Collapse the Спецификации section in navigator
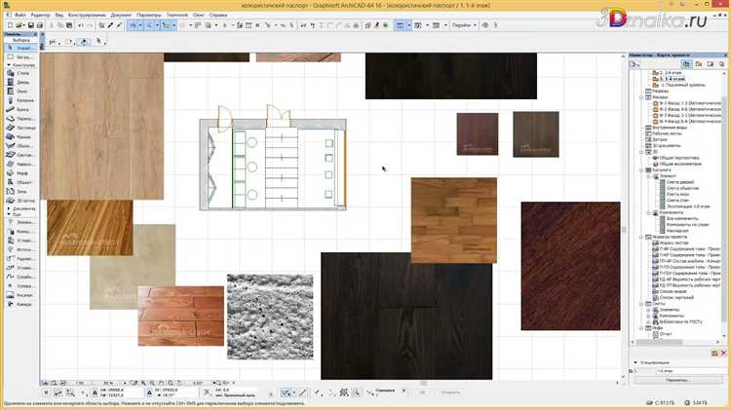 (635, 362)
